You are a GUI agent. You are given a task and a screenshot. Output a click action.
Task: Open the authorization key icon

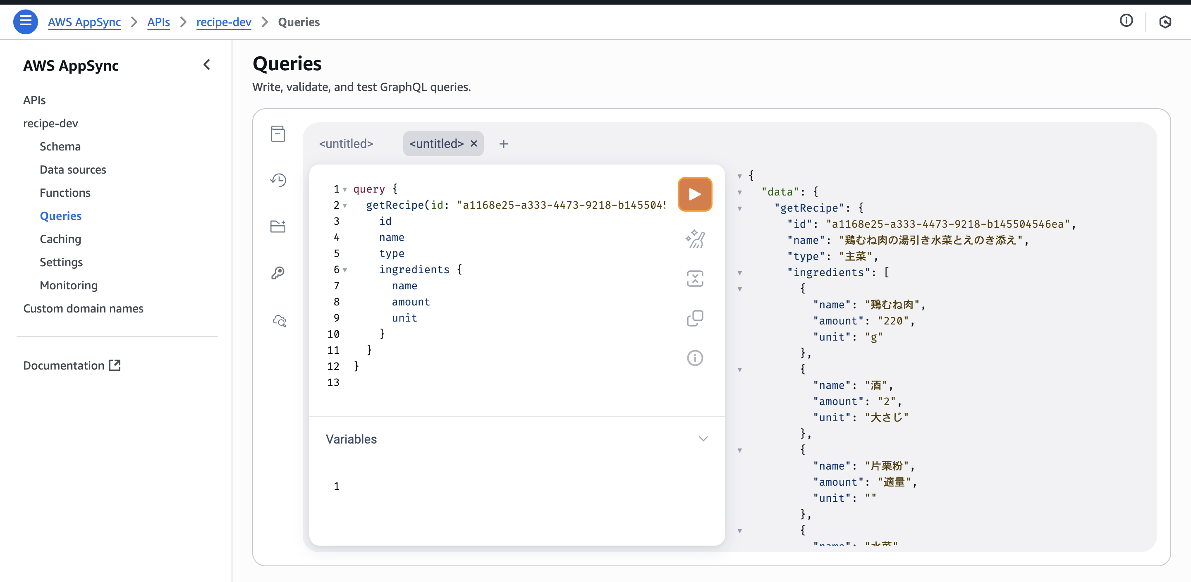pos(277,273)
